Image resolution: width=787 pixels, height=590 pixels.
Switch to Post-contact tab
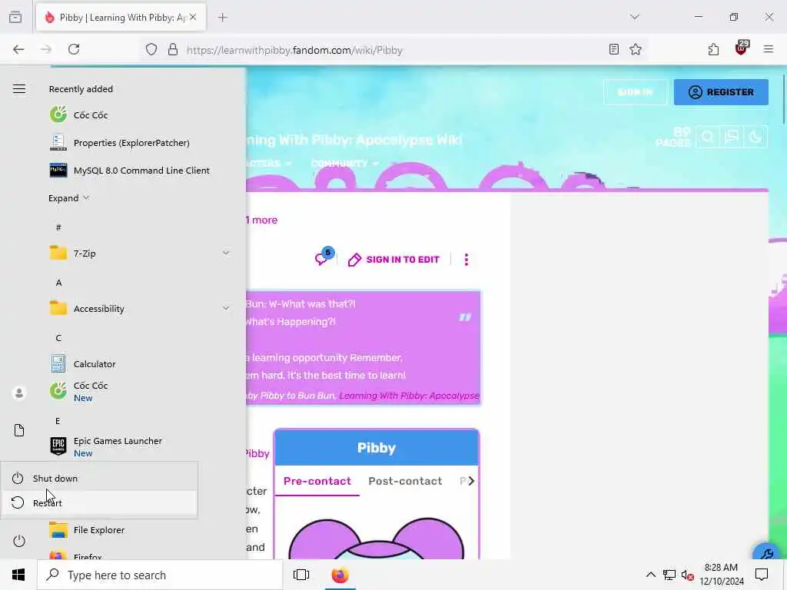[405, 481]
